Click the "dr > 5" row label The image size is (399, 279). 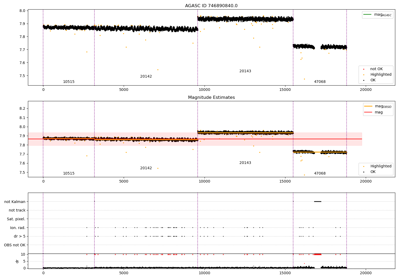click(x=20, y=236)
